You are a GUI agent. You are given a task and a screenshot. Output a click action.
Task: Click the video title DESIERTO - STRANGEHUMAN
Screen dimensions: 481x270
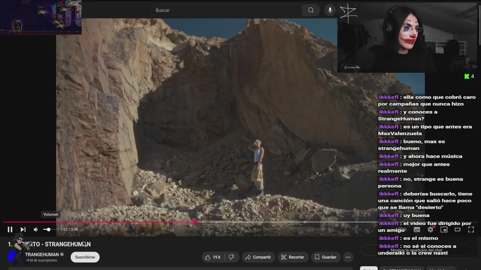(49, 244)
